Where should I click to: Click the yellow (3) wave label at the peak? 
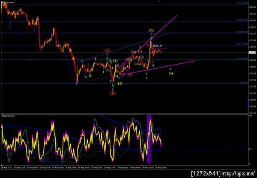[x=152, y=30]
